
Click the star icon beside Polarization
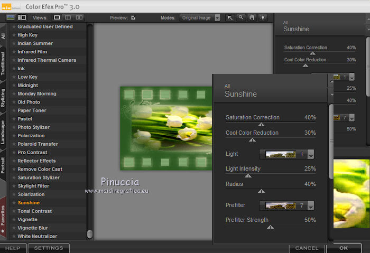coord(14,136)
